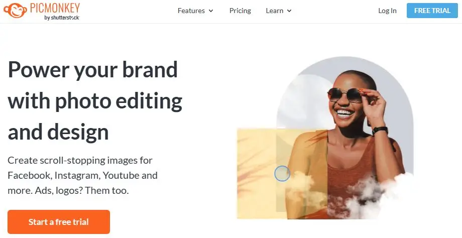
Task: Expand the chevron next to Learn
Action: [289, 11]
